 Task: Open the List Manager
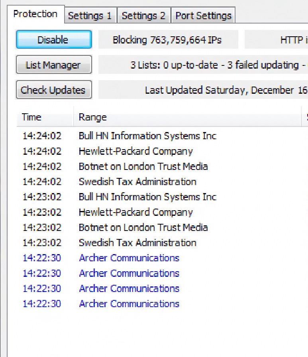point(53,65)
